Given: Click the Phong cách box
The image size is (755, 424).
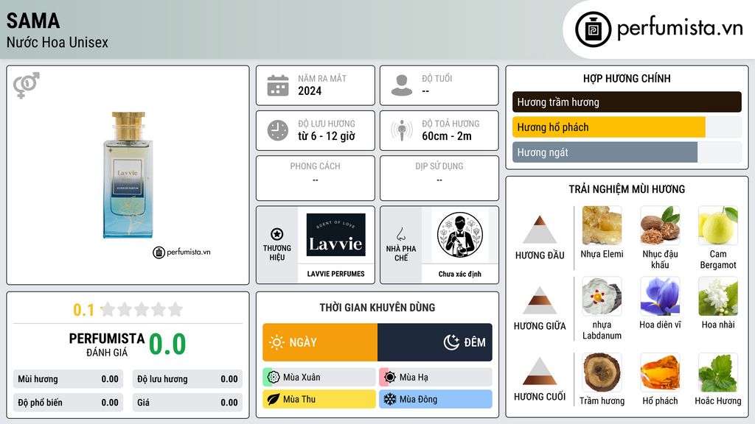Looking at the screenshot, I should 316,178.
